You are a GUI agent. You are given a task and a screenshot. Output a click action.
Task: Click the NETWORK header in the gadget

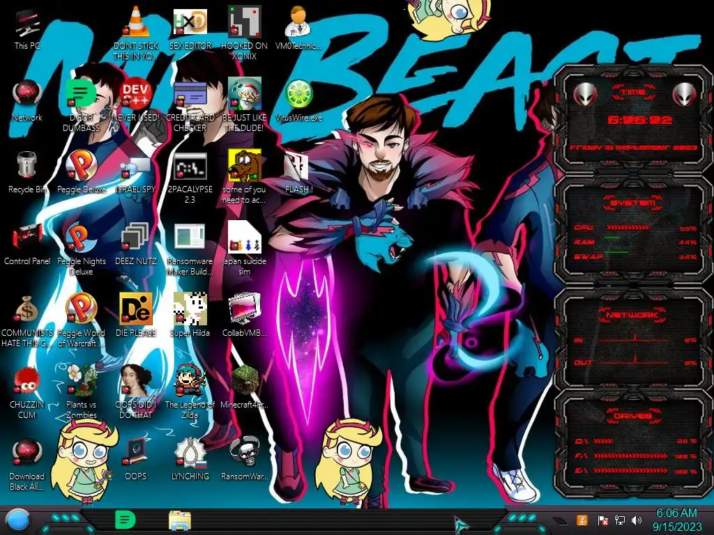tap(632, 314)
